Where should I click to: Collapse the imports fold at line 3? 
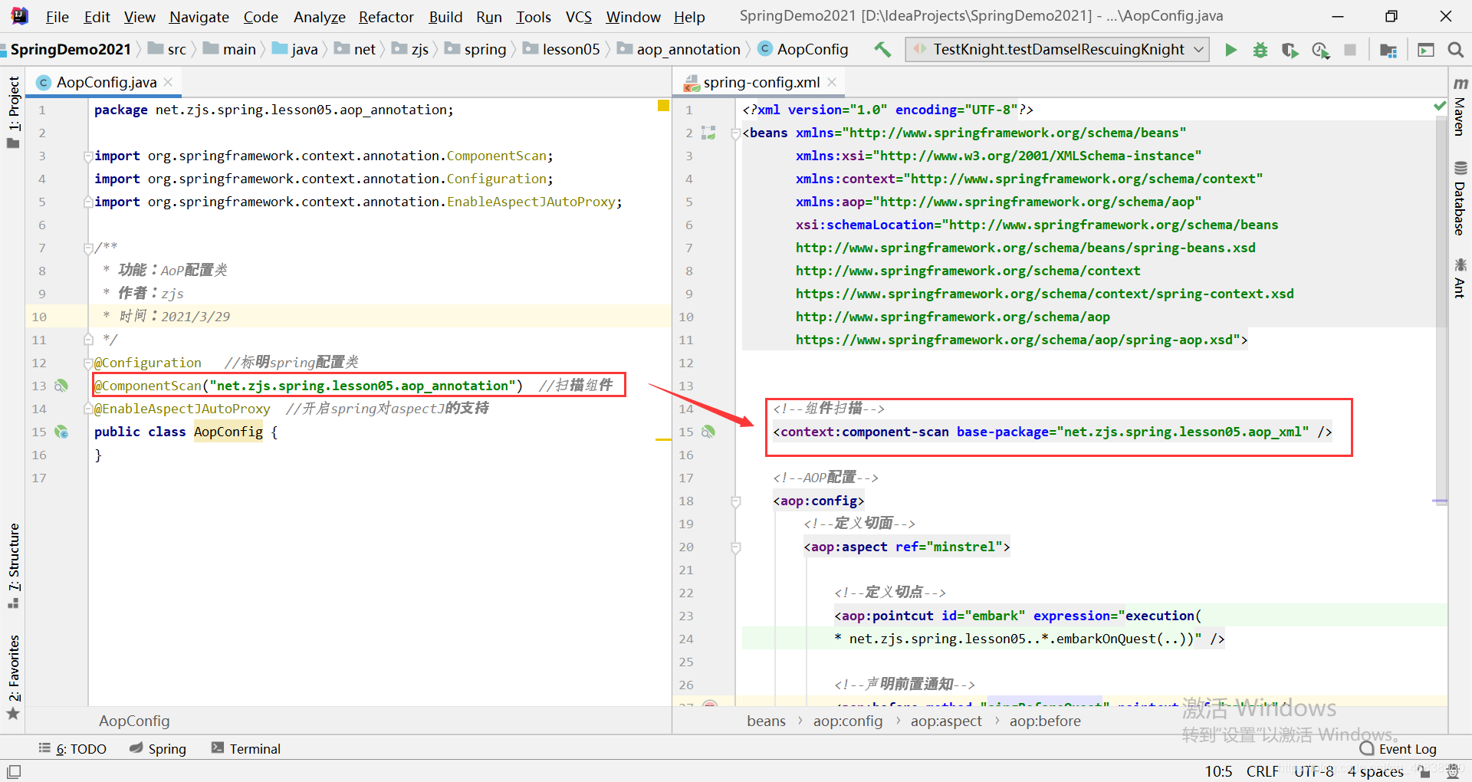[88, 156]
